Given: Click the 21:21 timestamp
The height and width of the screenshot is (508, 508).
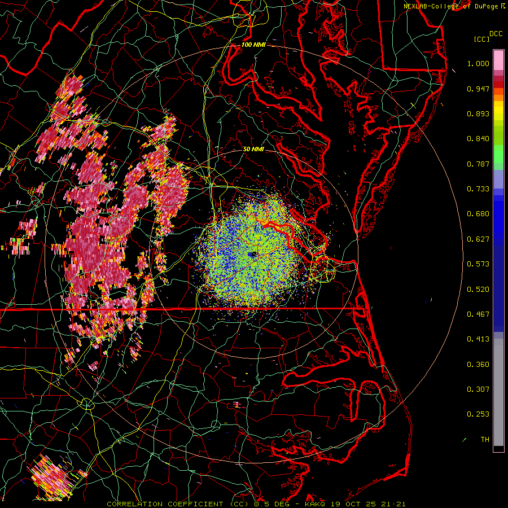Looking at the screenshot, I should [x=393, y=504].
